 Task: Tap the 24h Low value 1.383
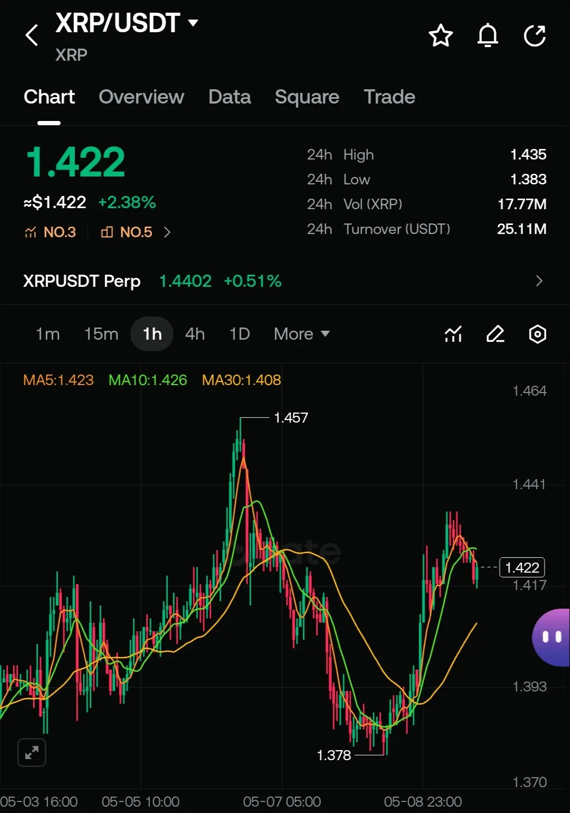[x=528, y=179]
